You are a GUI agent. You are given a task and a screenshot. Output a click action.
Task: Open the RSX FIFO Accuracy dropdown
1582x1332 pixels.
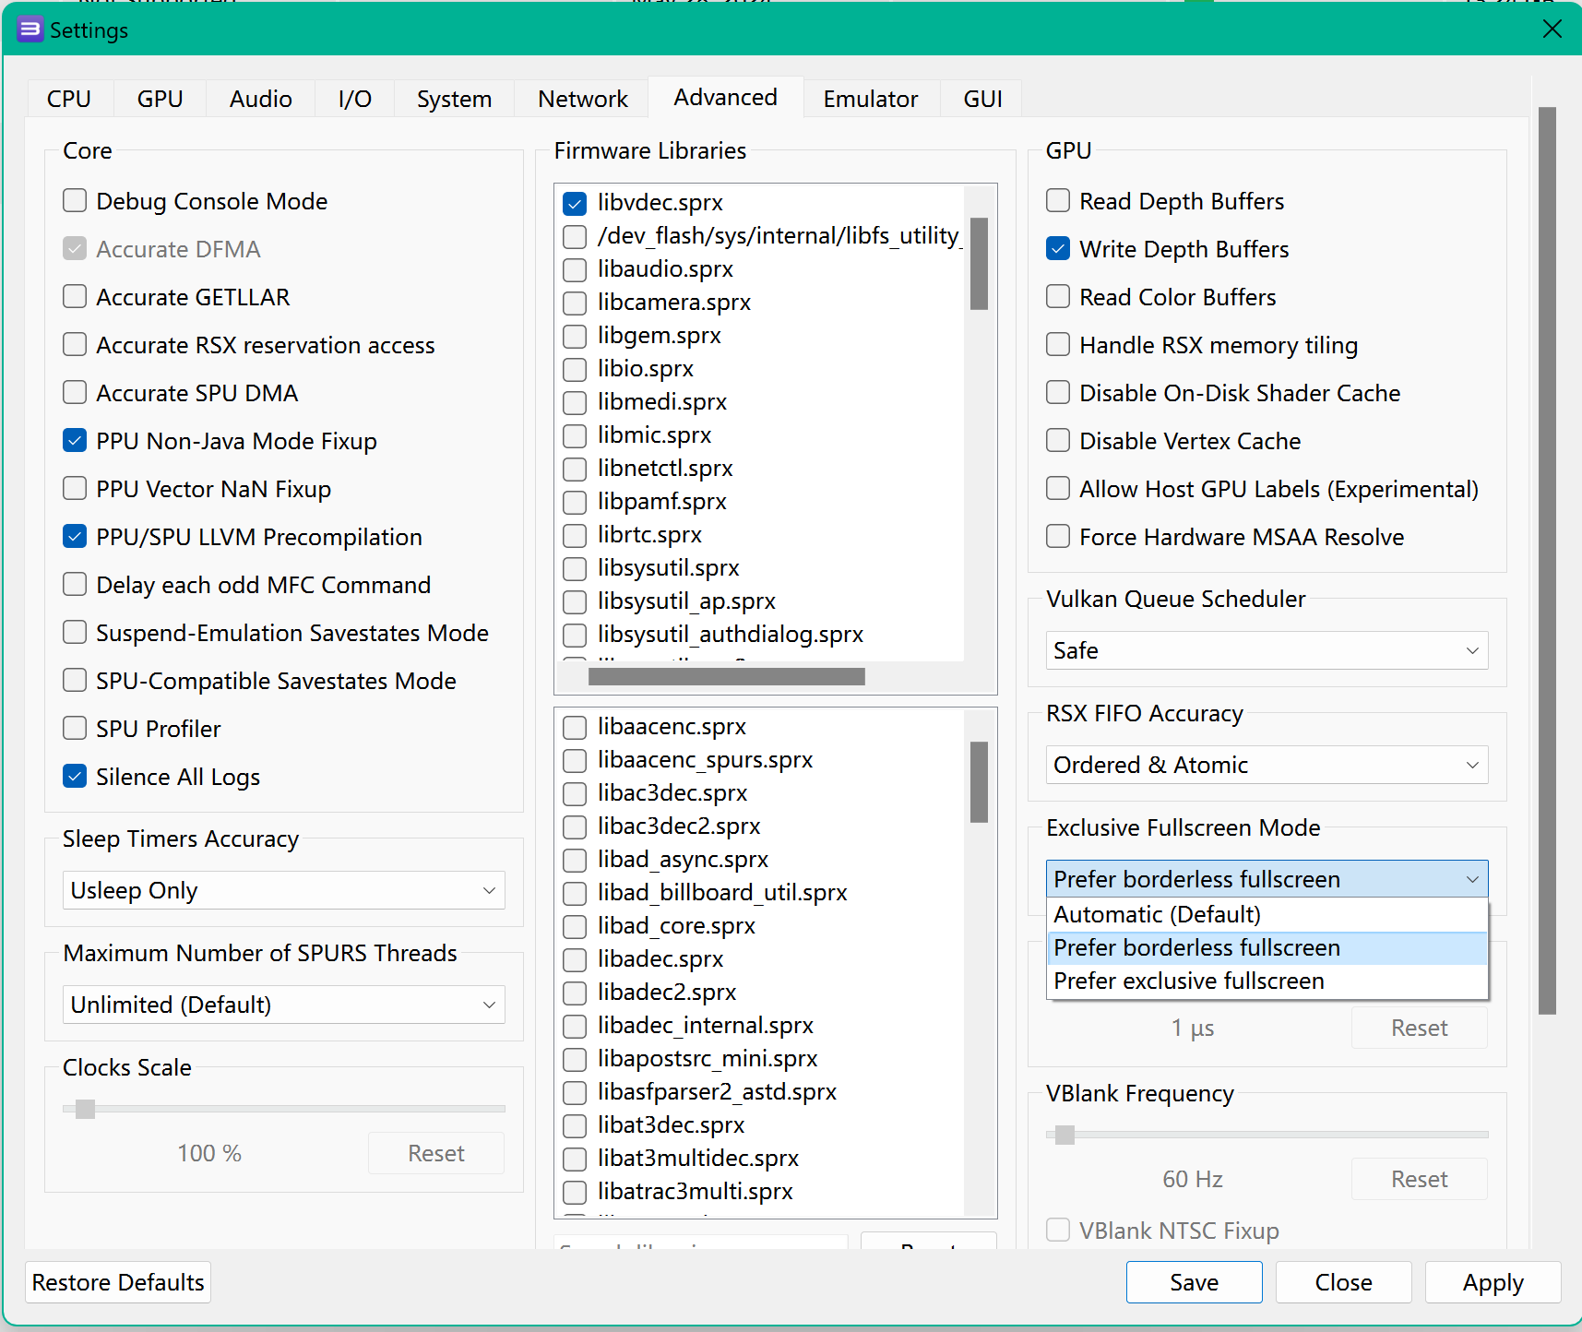click(x=1267, y=765)
